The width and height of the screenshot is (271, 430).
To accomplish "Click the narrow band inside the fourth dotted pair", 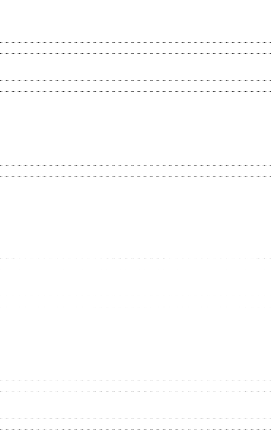I will (x=135, y=264).
